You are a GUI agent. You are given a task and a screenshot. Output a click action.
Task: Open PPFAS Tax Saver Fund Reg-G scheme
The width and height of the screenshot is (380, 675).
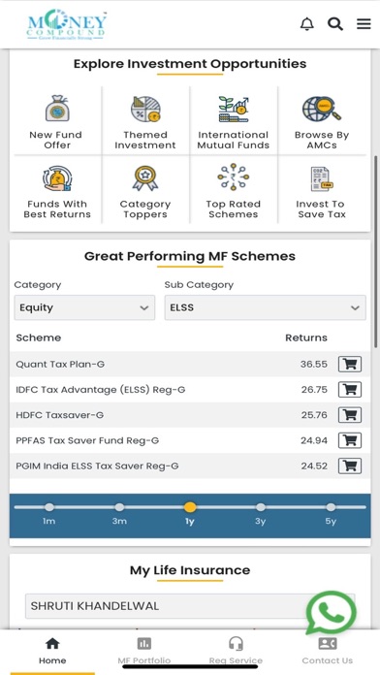(x=87, y=440)
